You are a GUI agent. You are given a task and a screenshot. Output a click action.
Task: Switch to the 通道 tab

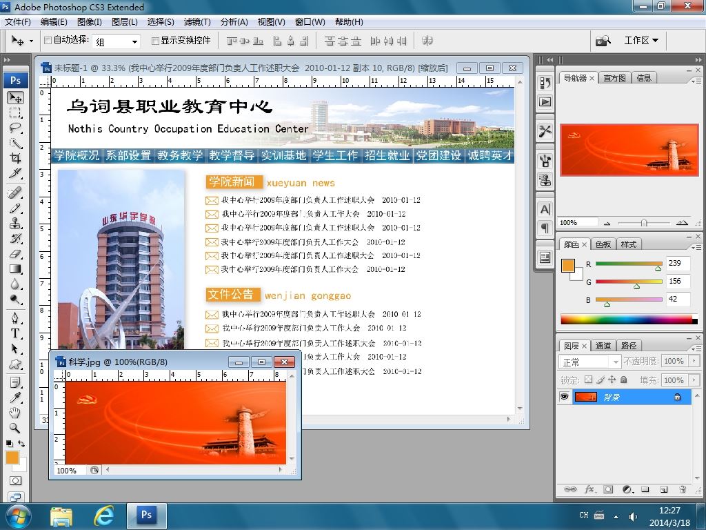(603, 346)
